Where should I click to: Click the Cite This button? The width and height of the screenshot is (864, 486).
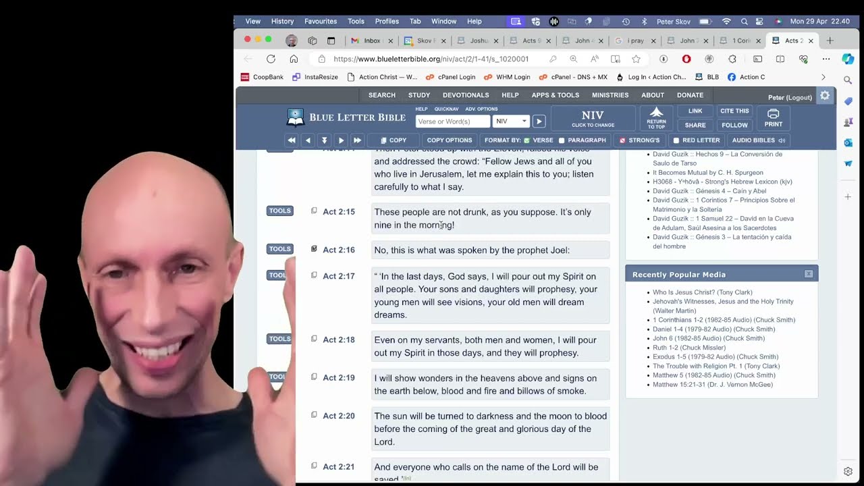pos(734,111)
